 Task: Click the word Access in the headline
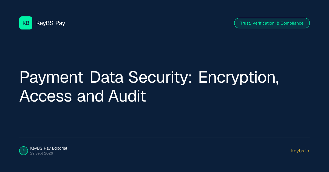pyautogui.click(x=46, y=96)
